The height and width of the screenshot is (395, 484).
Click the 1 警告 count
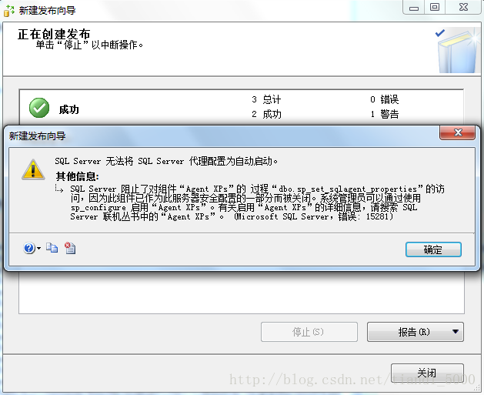coord(384,114)
